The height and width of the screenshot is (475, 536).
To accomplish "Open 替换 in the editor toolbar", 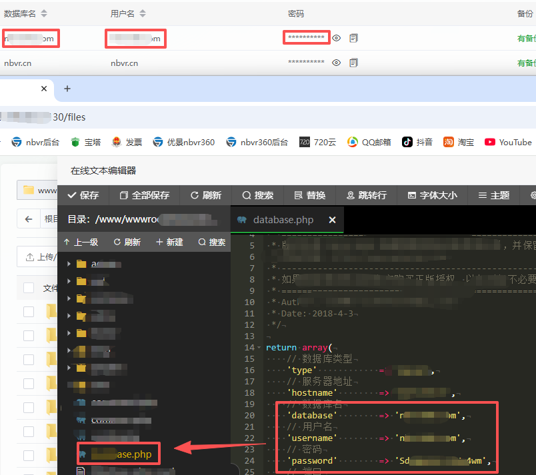I will click(310, 195).
